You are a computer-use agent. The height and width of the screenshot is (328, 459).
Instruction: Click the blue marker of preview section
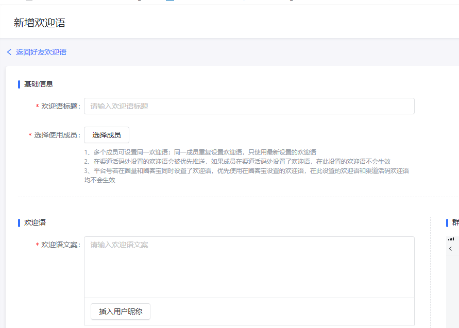coord(447,222)
